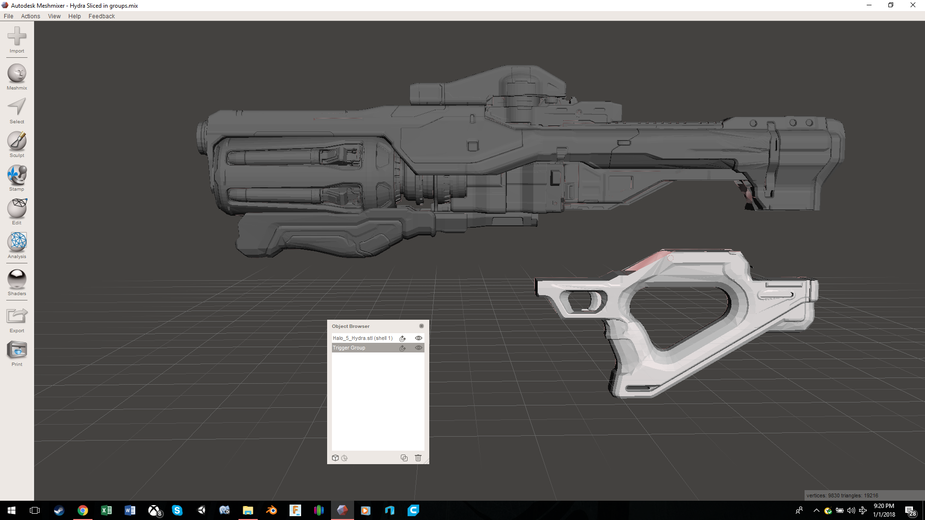Open the Import tool
Screen dimensions: 925x520
coord(17,39)
